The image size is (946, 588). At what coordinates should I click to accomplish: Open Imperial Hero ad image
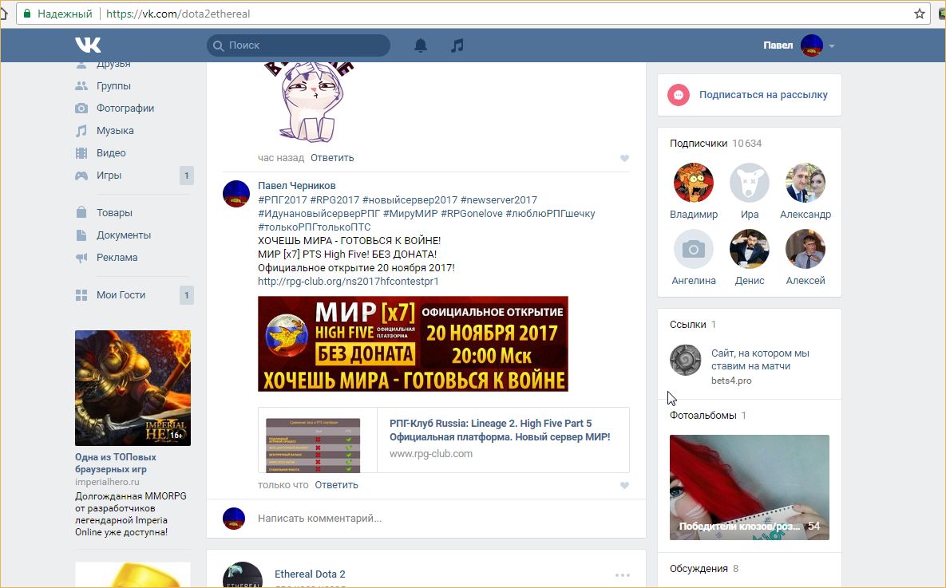(133, 389)
